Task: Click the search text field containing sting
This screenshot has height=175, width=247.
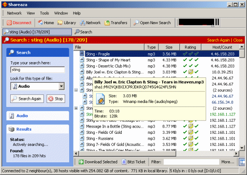Action: tap(38, 70)
